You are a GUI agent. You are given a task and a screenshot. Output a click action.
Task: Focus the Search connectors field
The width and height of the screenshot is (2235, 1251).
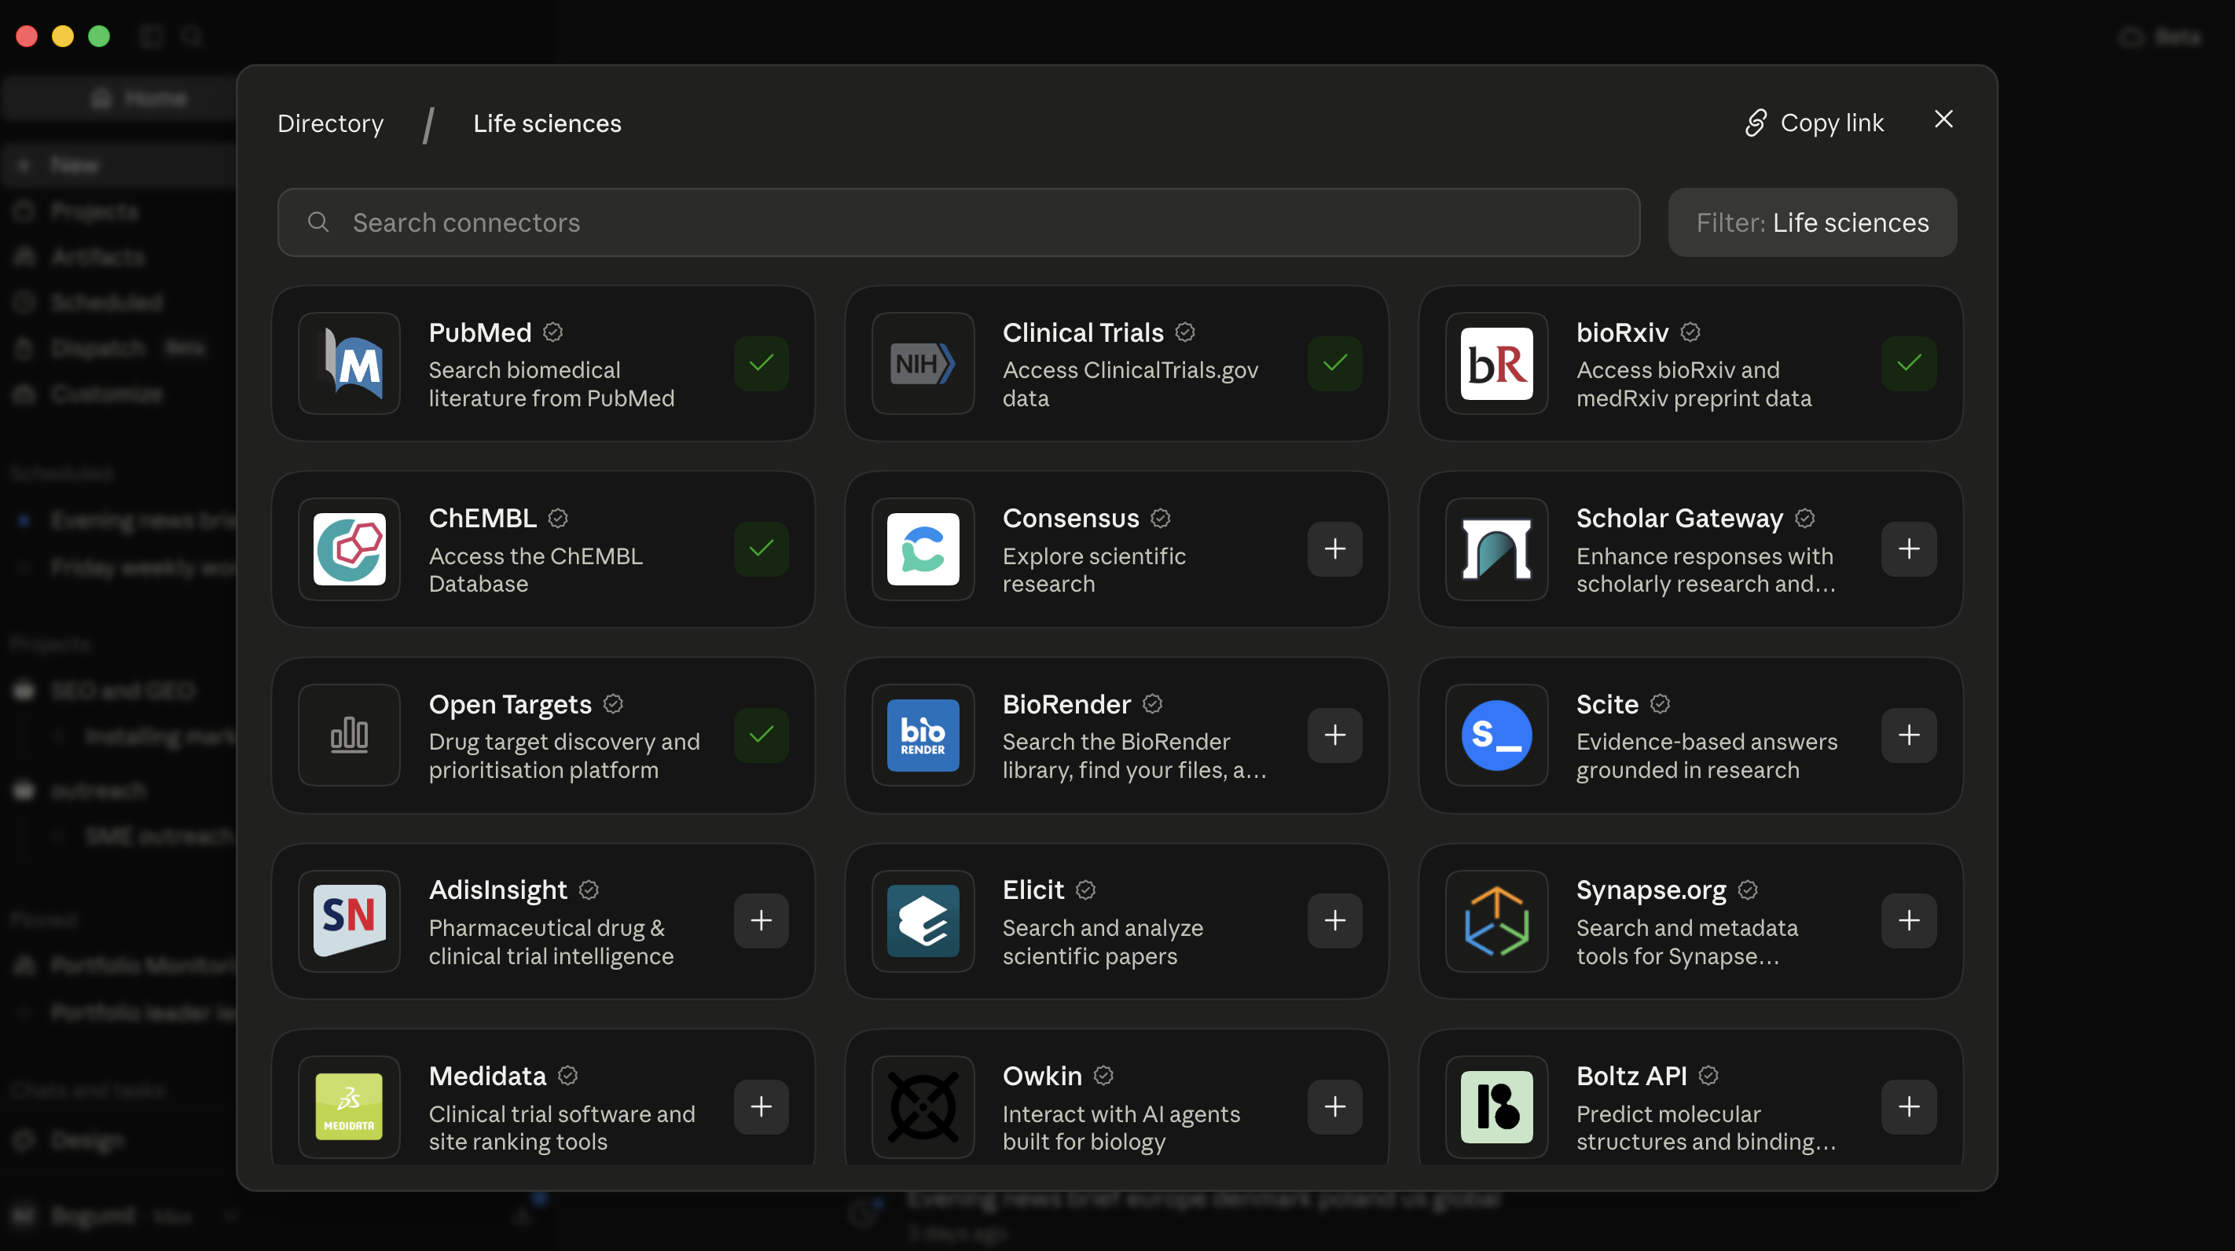[959, 222]
